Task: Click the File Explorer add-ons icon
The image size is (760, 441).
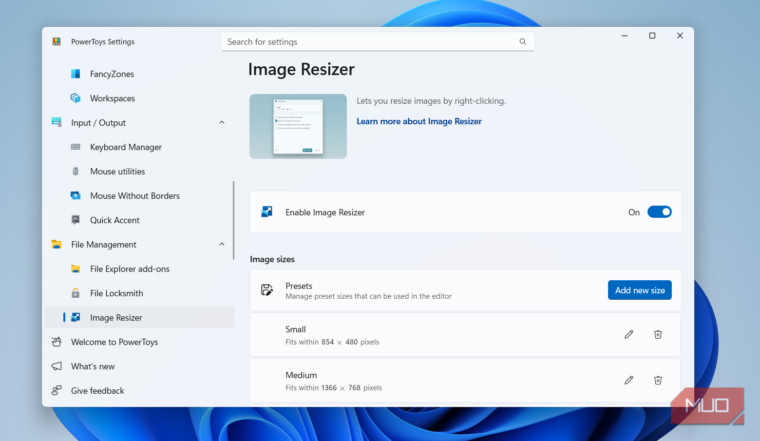Action: tap(76, 268)
